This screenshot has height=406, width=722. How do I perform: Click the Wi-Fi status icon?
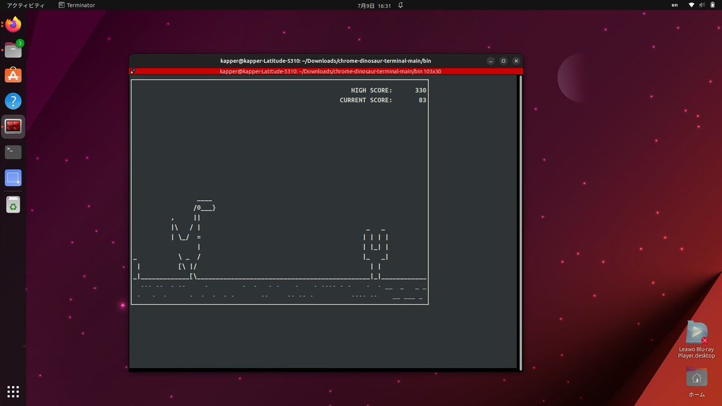tap(692, 5)
